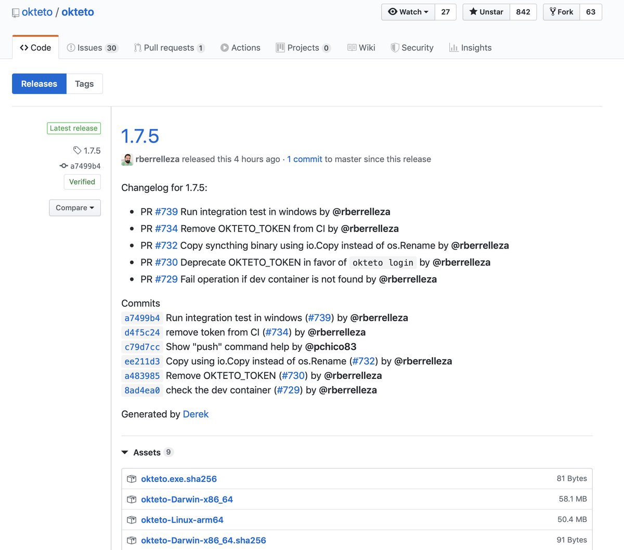Open PR #732 in the changelog list

(166, 245)
